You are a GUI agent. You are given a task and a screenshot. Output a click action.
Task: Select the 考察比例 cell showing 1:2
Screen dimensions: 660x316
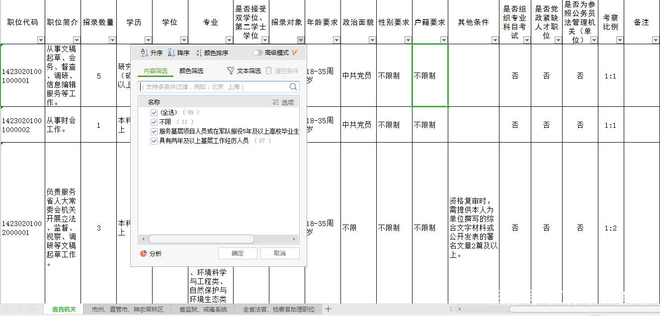click(x=611, y=228)
